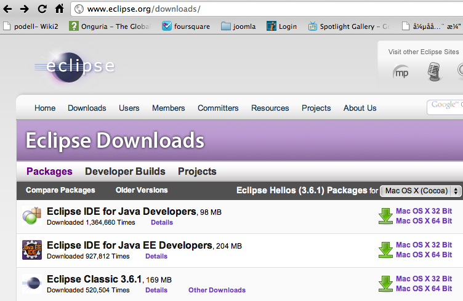Open the foursquare bookmark
This screenshot has width=463, height=301.
pyautogui.click(x=186, y=26)
